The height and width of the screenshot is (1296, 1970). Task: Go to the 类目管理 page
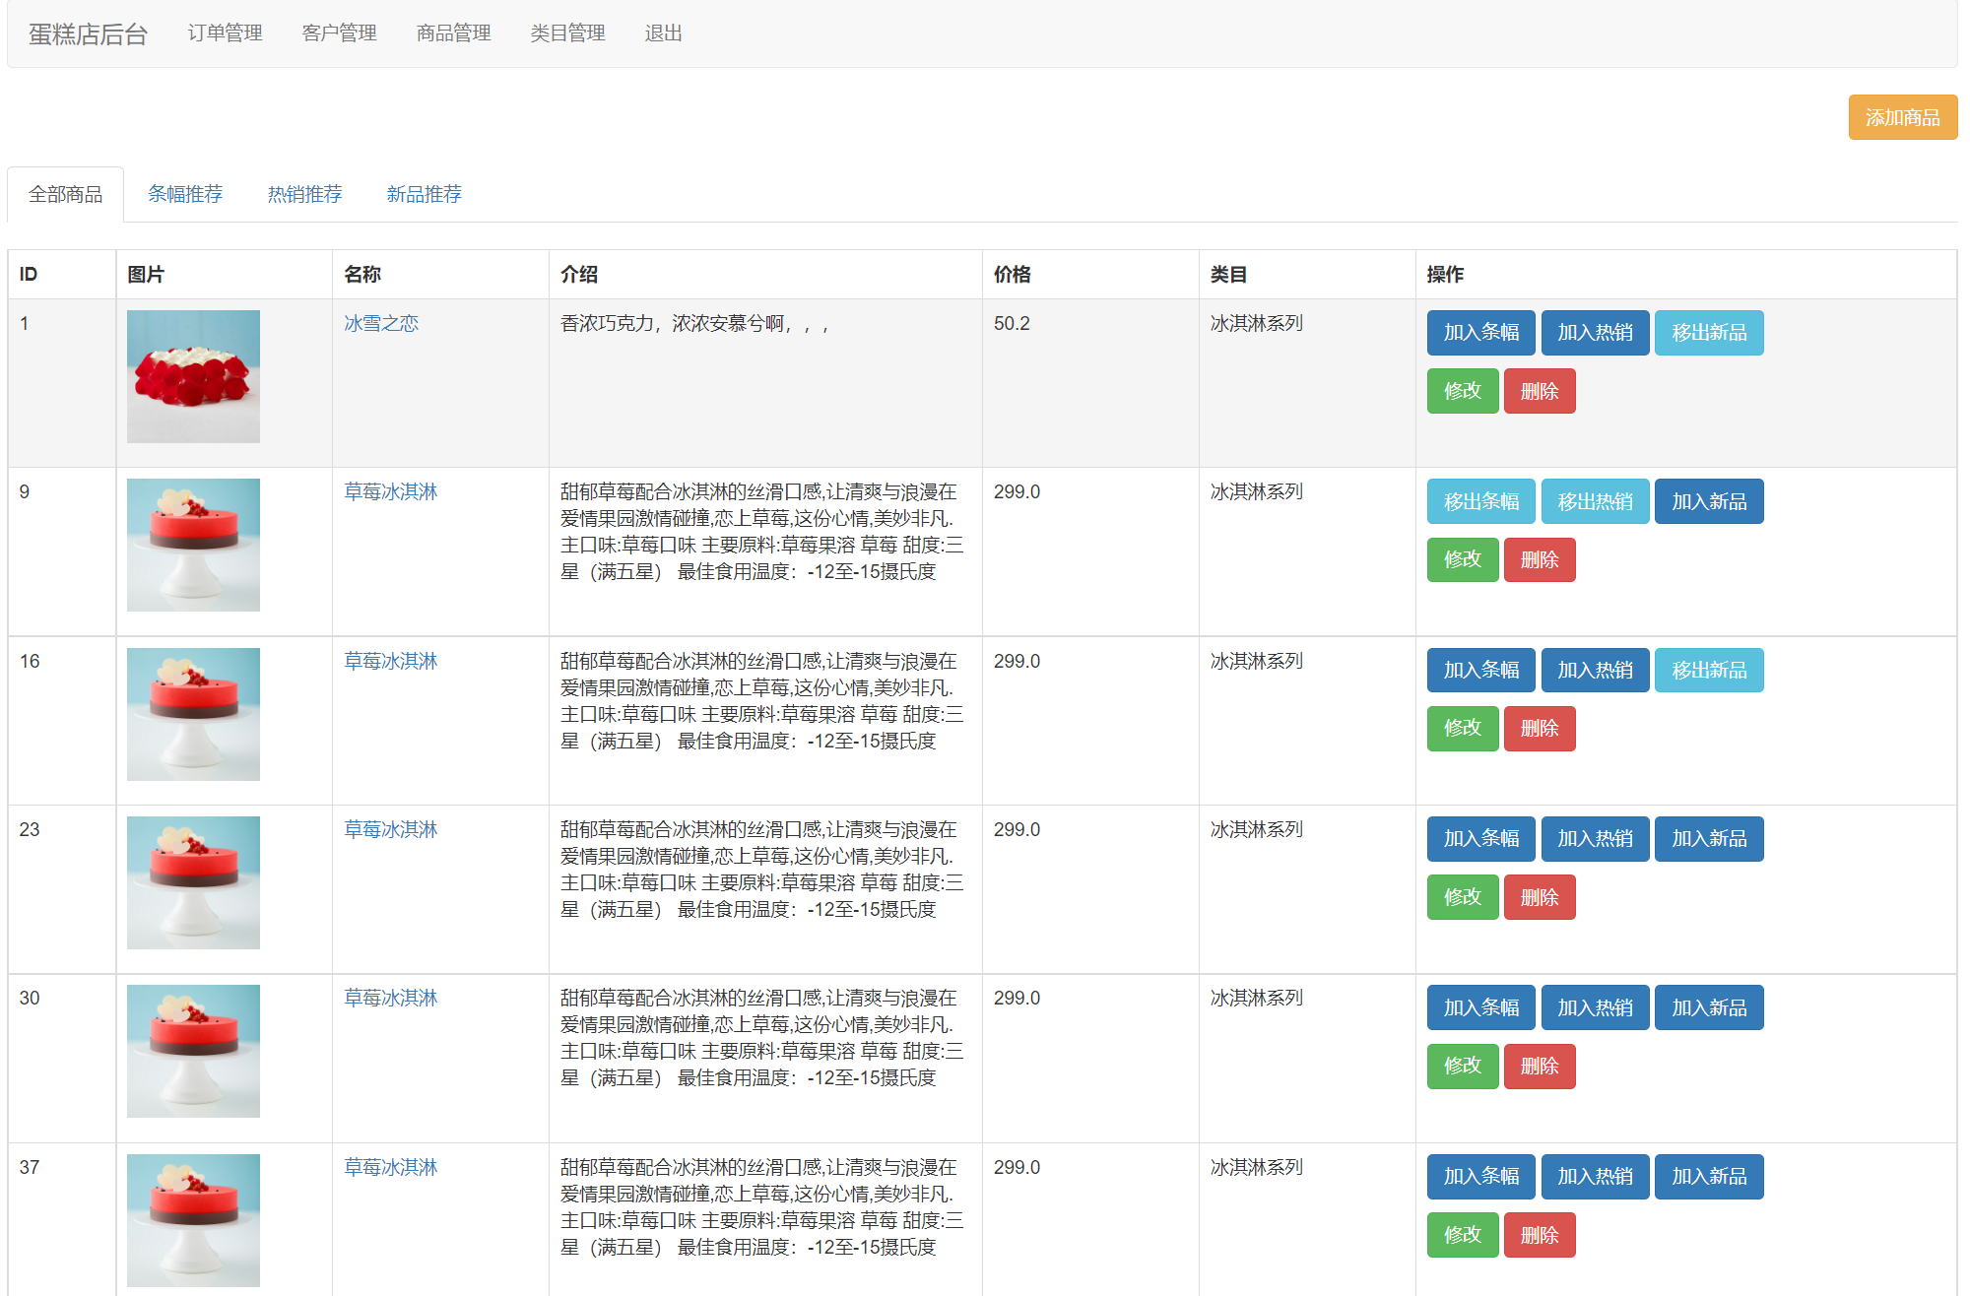(x=567, y=33)
